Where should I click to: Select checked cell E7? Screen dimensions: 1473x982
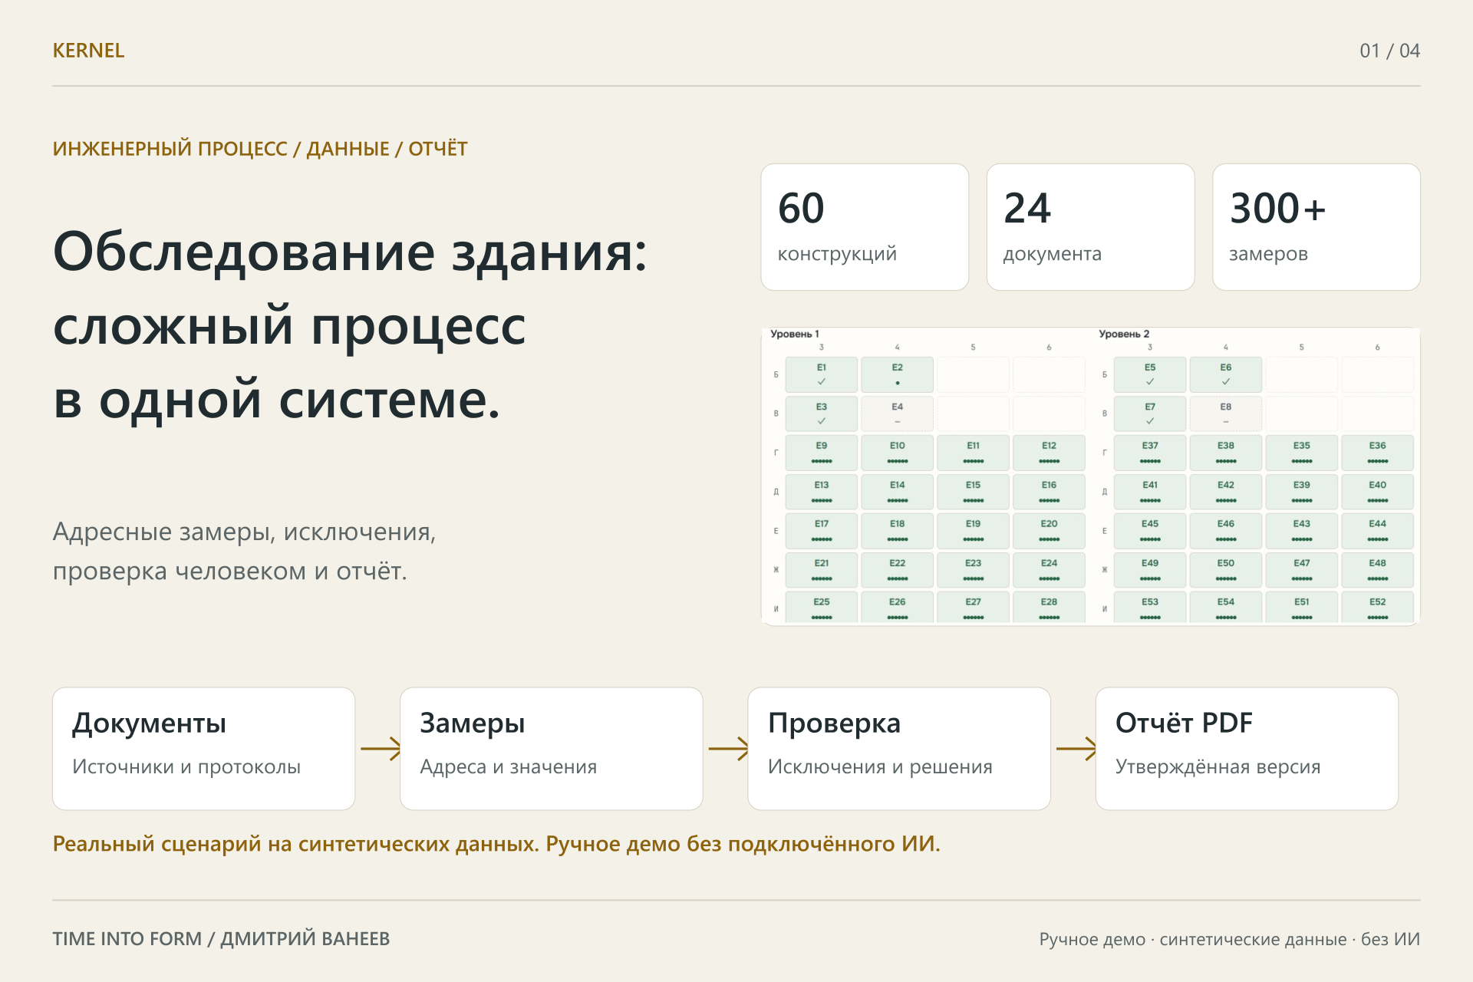point(1149,414)
